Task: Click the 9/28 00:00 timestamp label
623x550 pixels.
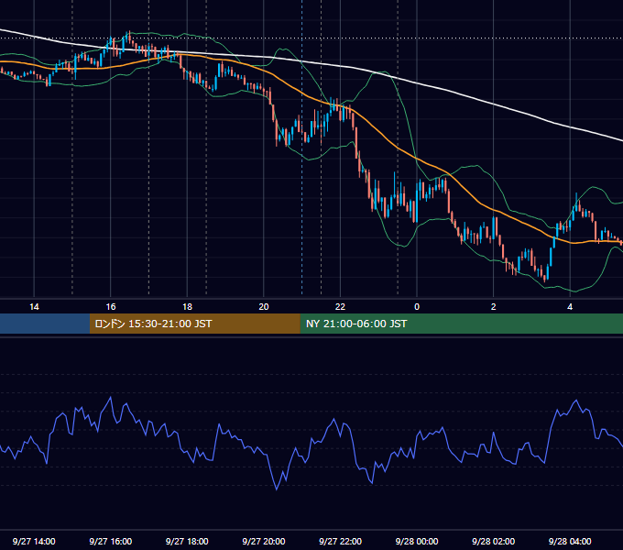Action: pyautogui.click(x=417, y=541)
